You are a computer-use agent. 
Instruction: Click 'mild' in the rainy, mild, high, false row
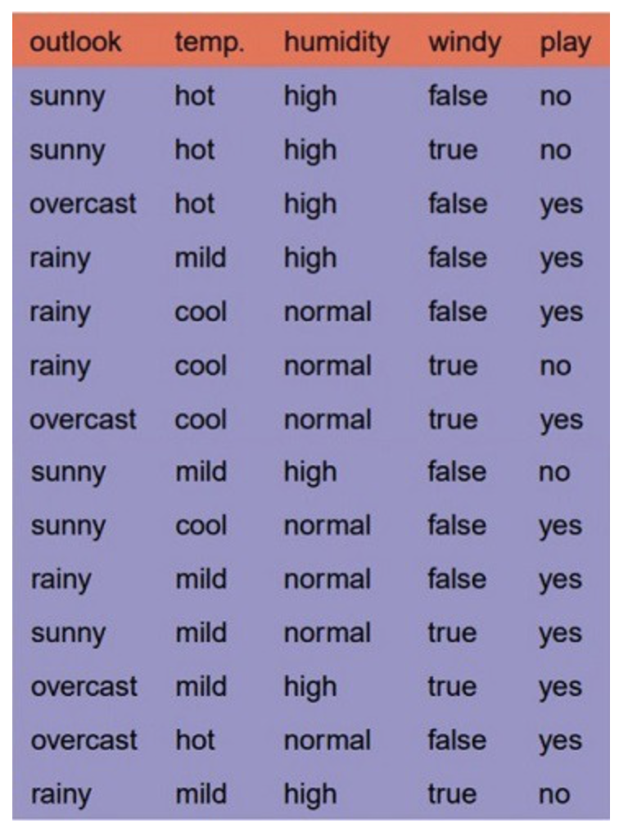point(200,258)
